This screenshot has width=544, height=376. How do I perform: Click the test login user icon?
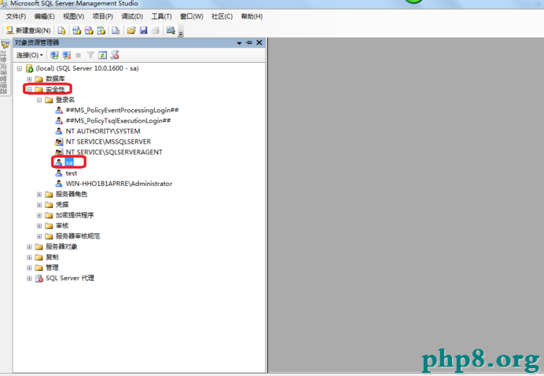tap(59, 173)
